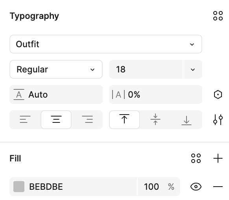Click the Auto line height field
The width and height of the screenshot is (229, 200).
coord(56,94)
